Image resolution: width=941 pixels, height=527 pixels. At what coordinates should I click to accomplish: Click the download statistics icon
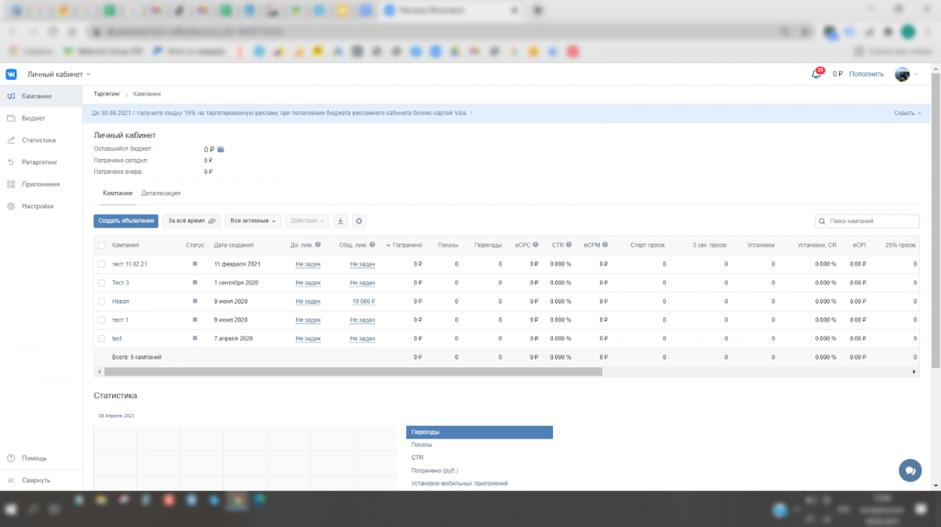coord(340,221)
